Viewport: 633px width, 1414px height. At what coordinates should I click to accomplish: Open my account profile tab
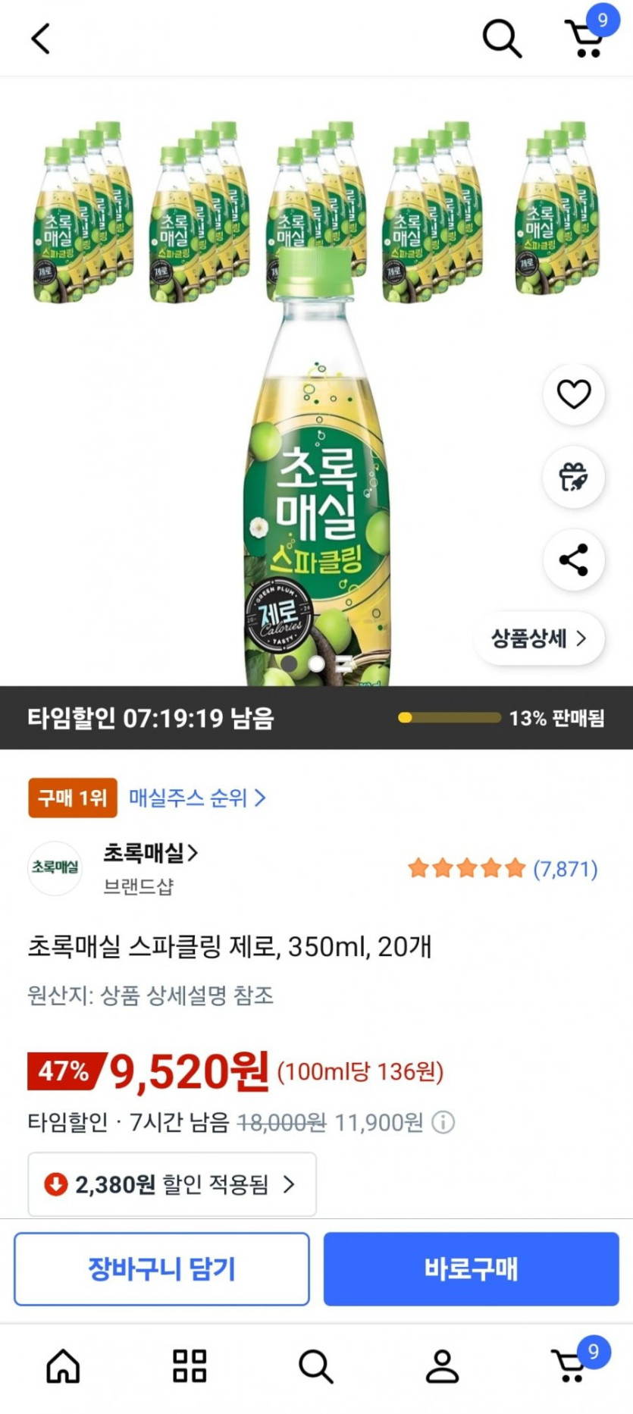[442, 1366]
